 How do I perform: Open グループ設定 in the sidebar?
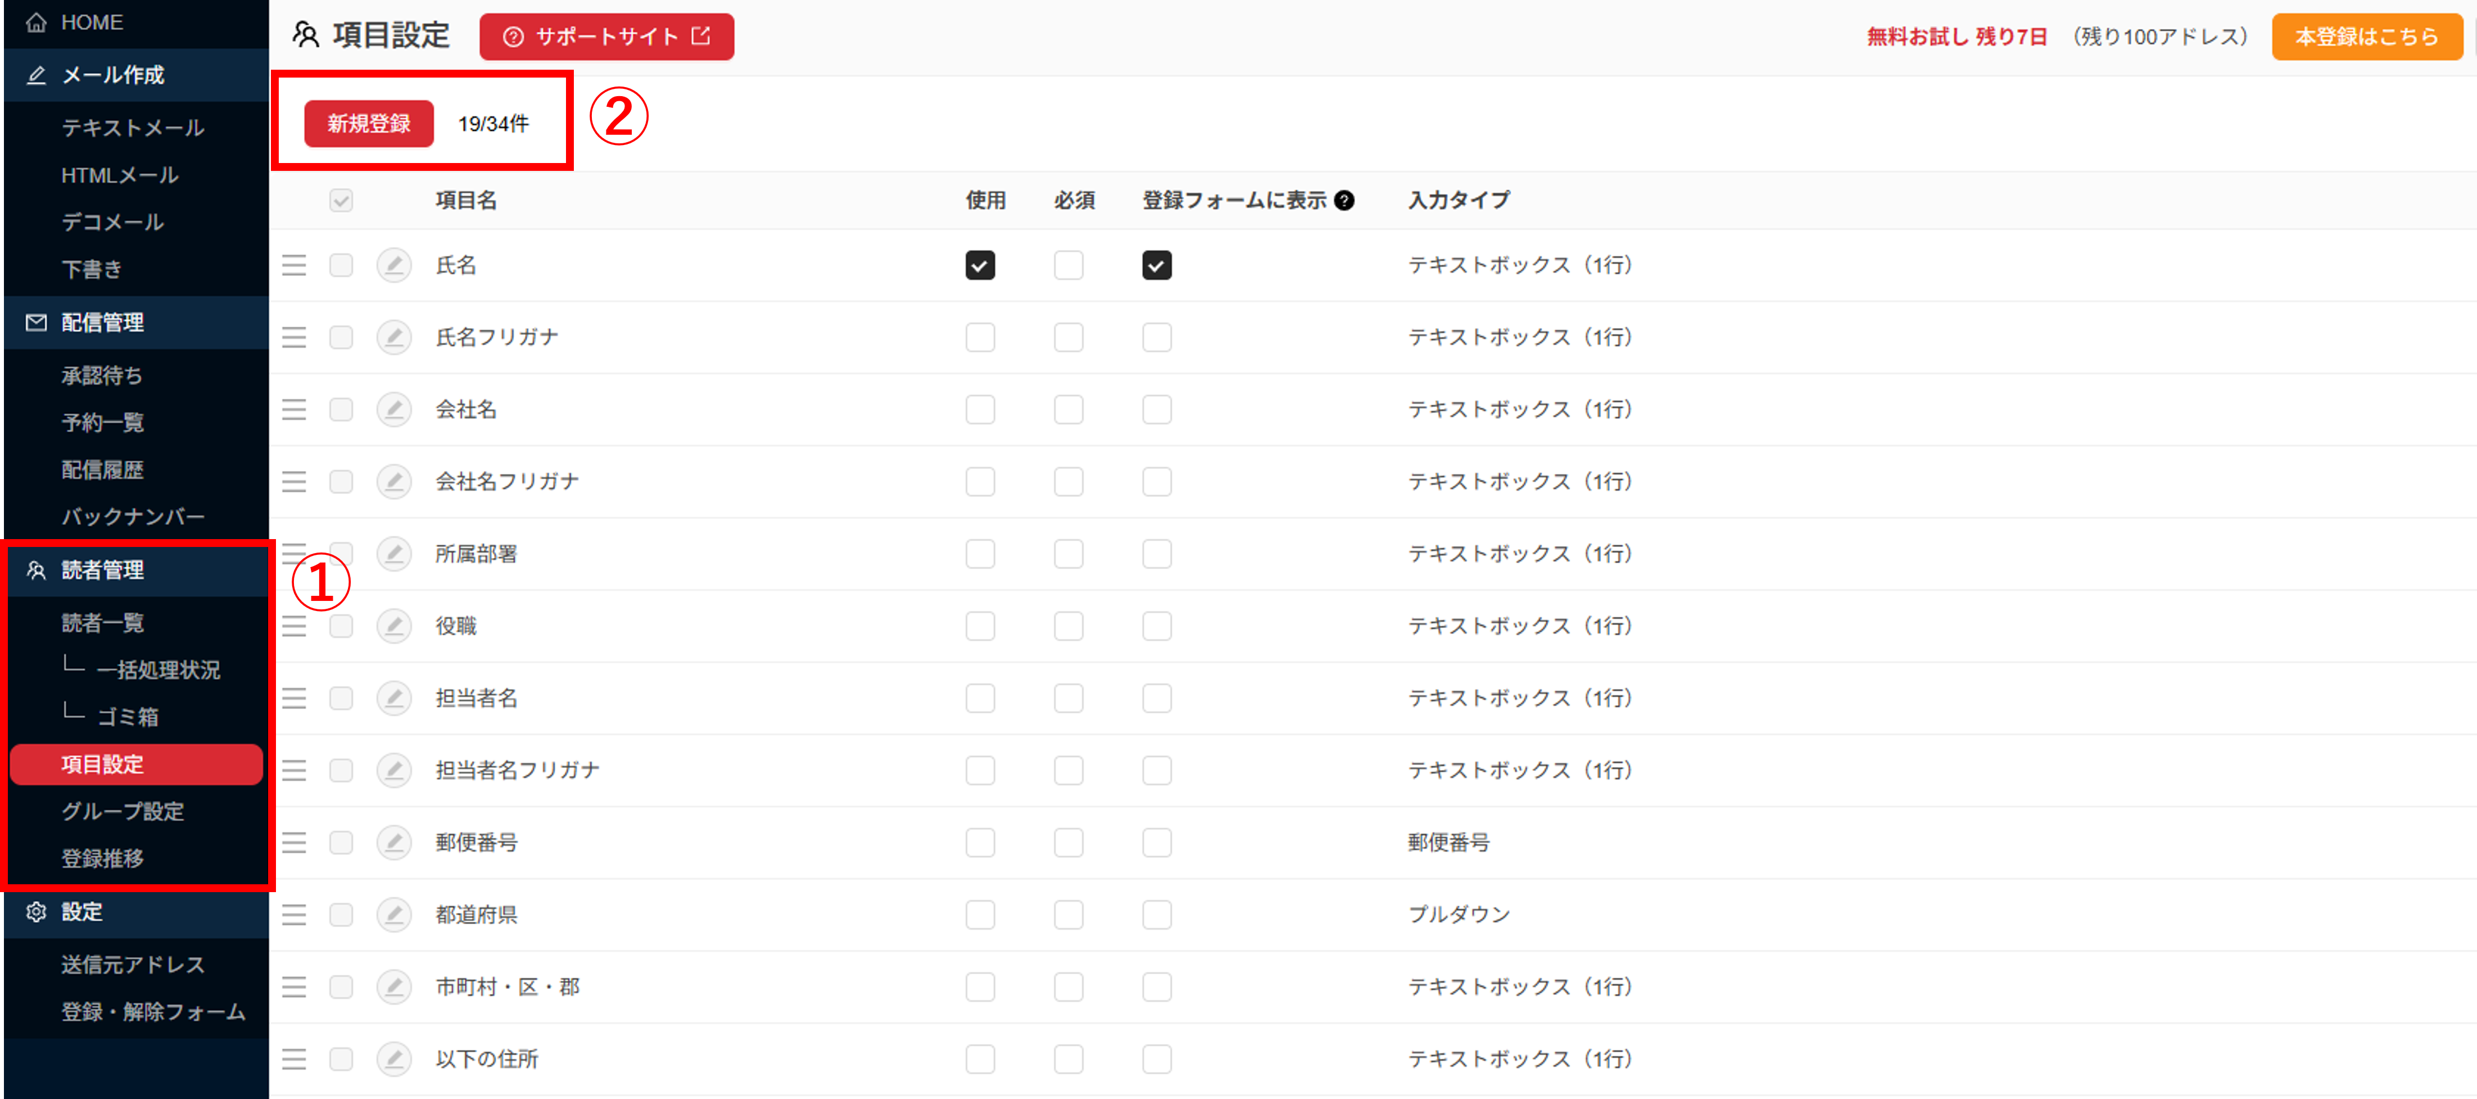pos(122,811)
